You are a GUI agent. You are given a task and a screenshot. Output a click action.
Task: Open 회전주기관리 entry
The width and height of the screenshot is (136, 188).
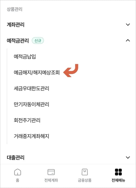(x=27, y=120)
